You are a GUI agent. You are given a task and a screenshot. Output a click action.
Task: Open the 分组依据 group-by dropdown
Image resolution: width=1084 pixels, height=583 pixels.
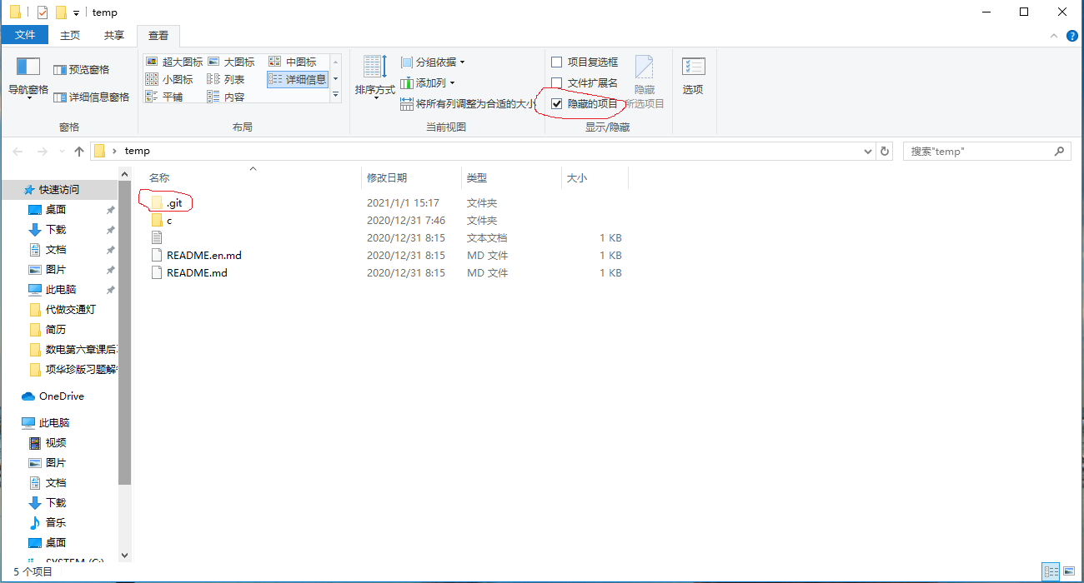click(433, 62)
